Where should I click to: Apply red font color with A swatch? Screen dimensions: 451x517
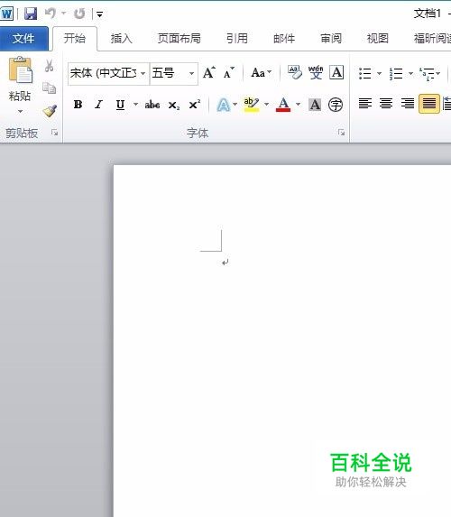pyautogui.click(x=283, y=105)
